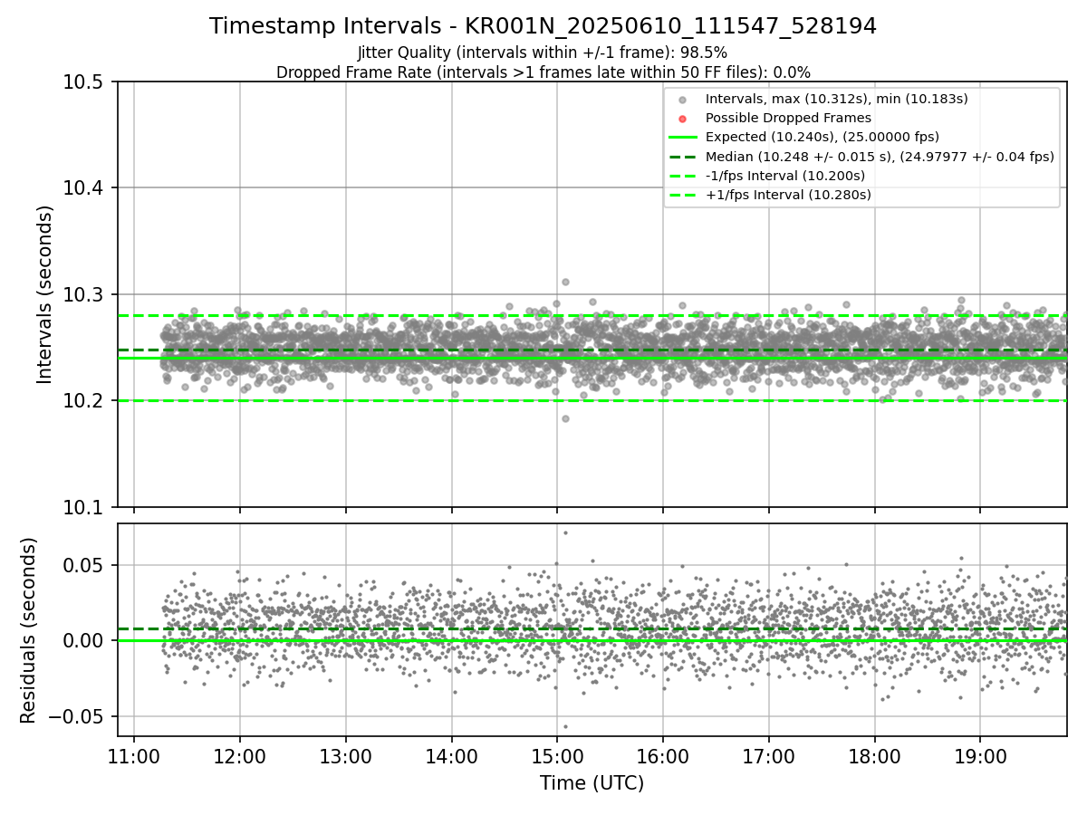
Task: Click the maximum interval outlier point near 10.312s
Action: (x=565, y=282)
